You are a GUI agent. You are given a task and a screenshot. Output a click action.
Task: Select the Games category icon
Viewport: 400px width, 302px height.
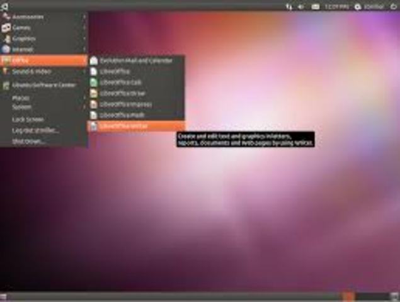point(6,28)
